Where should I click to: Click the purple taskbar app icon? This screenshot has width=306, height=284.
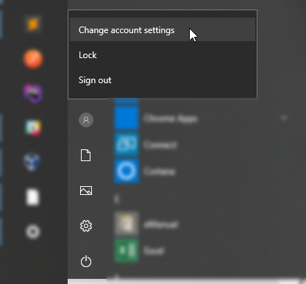[33, 93]
